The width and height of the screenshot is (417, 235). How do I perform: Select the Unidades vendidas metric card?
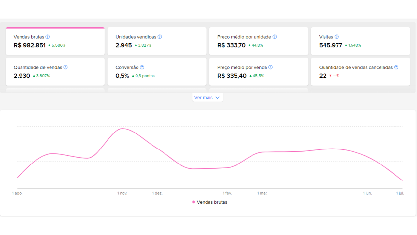tap(157, 41)
